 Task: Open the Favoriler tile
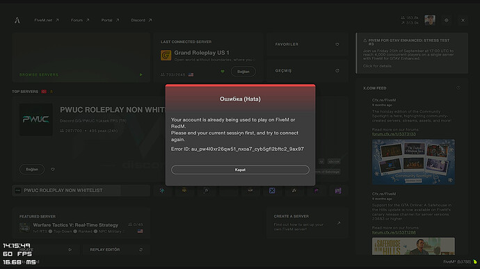click(x=307, y=44)
